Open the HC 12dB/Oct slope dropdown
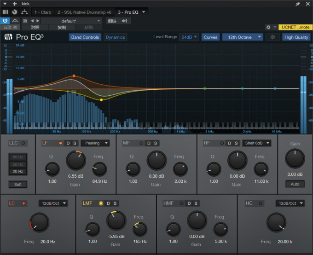The image size is (313, 255). coord(290,203)
